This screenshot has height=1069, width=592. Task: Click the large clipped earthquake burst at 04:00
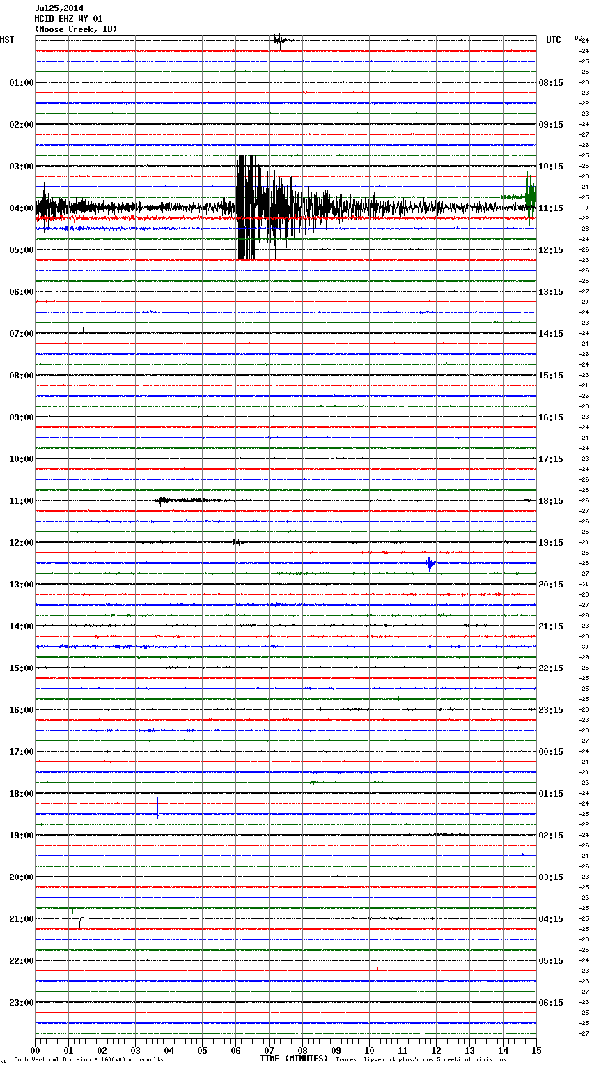coord(249,208)
